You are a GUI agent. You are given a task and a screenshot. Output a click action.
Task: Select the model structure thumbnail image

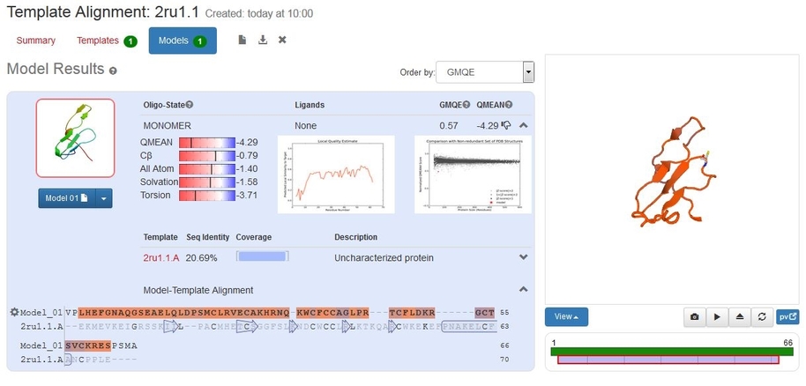[75, 138]
